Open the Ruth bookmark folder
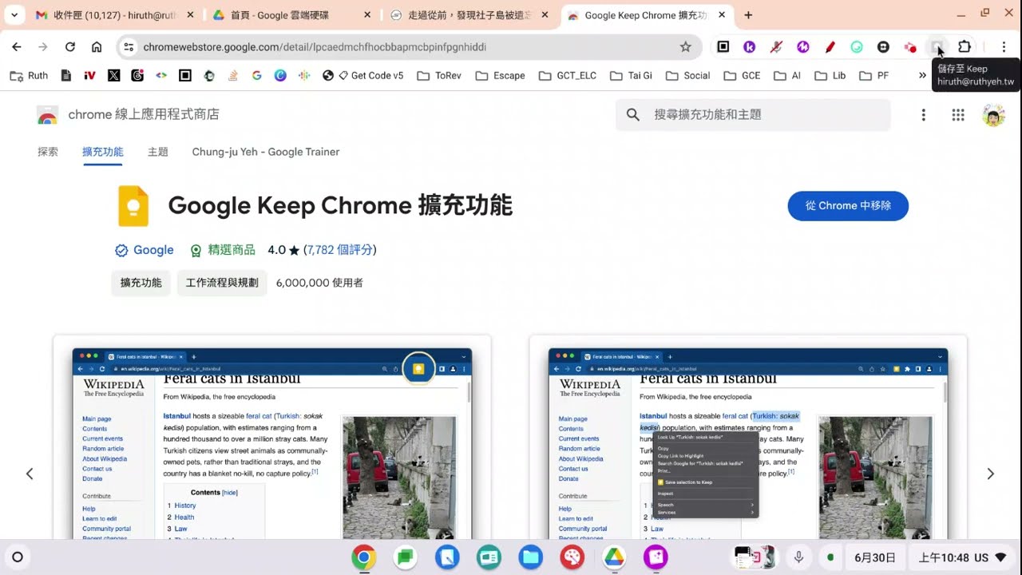Viewport: 1022px width, 575px height. [x=29, y=76]
